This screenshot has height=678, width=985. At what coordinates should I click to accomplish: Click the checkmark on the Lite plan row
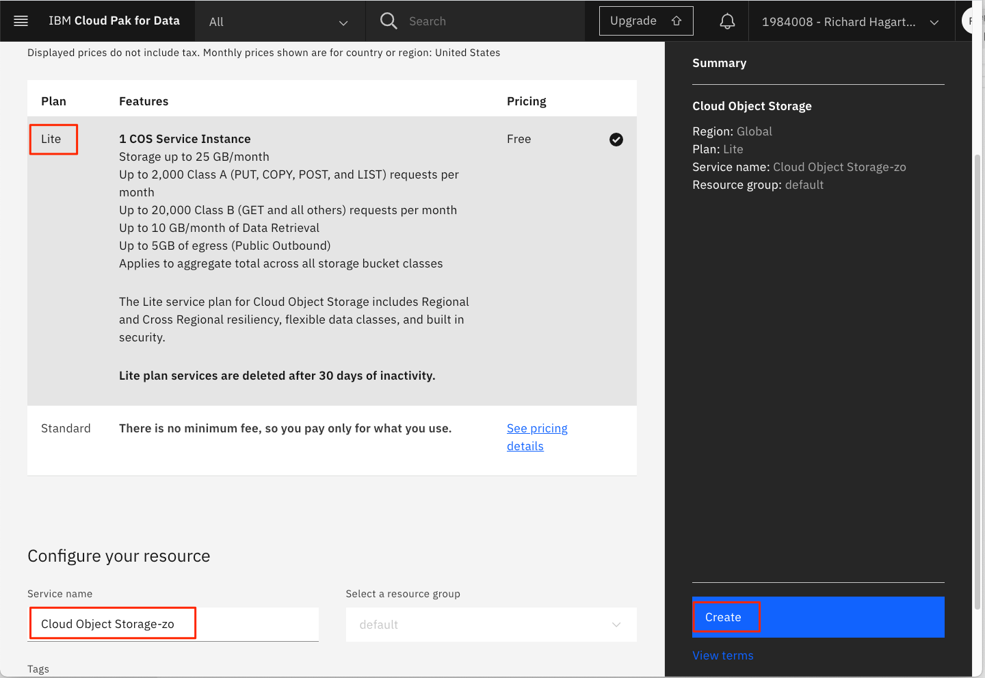(x=616, y=140)
